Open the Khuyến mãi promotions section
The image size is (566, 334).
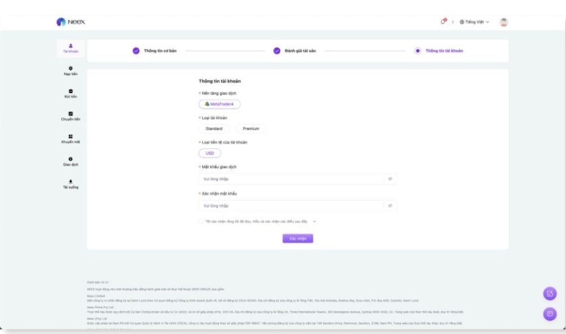point(70,139)
